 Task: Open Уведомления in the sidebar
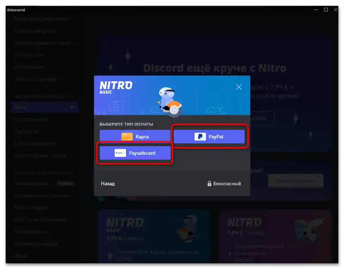(x=31, y=232)
